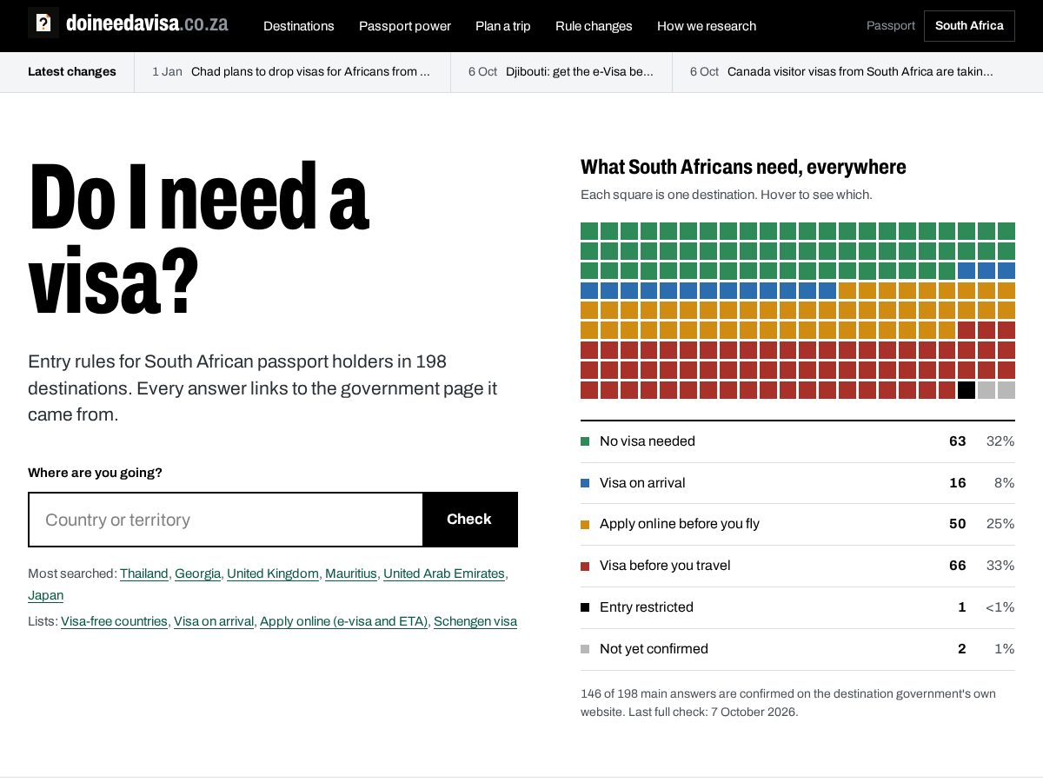Click gray swatch beside Not yet confirmed
Image resolution: width=1043 pixels, height=782 pixels.
[x=585, y=649]
